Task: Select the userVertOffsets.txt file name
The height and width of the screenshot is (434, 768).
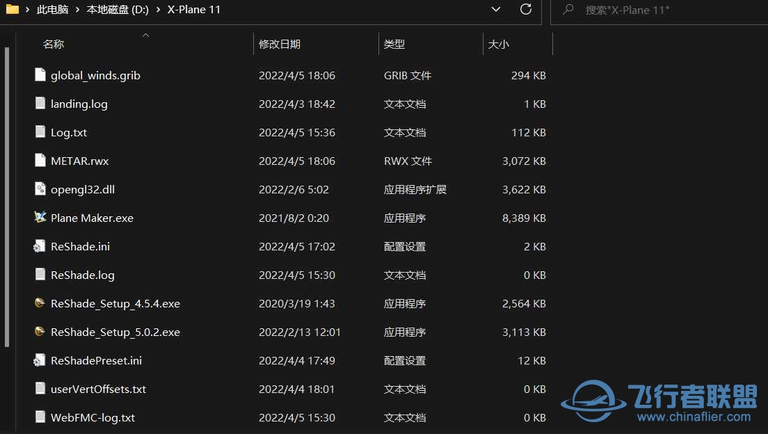Action: click(x=99, y=389)
